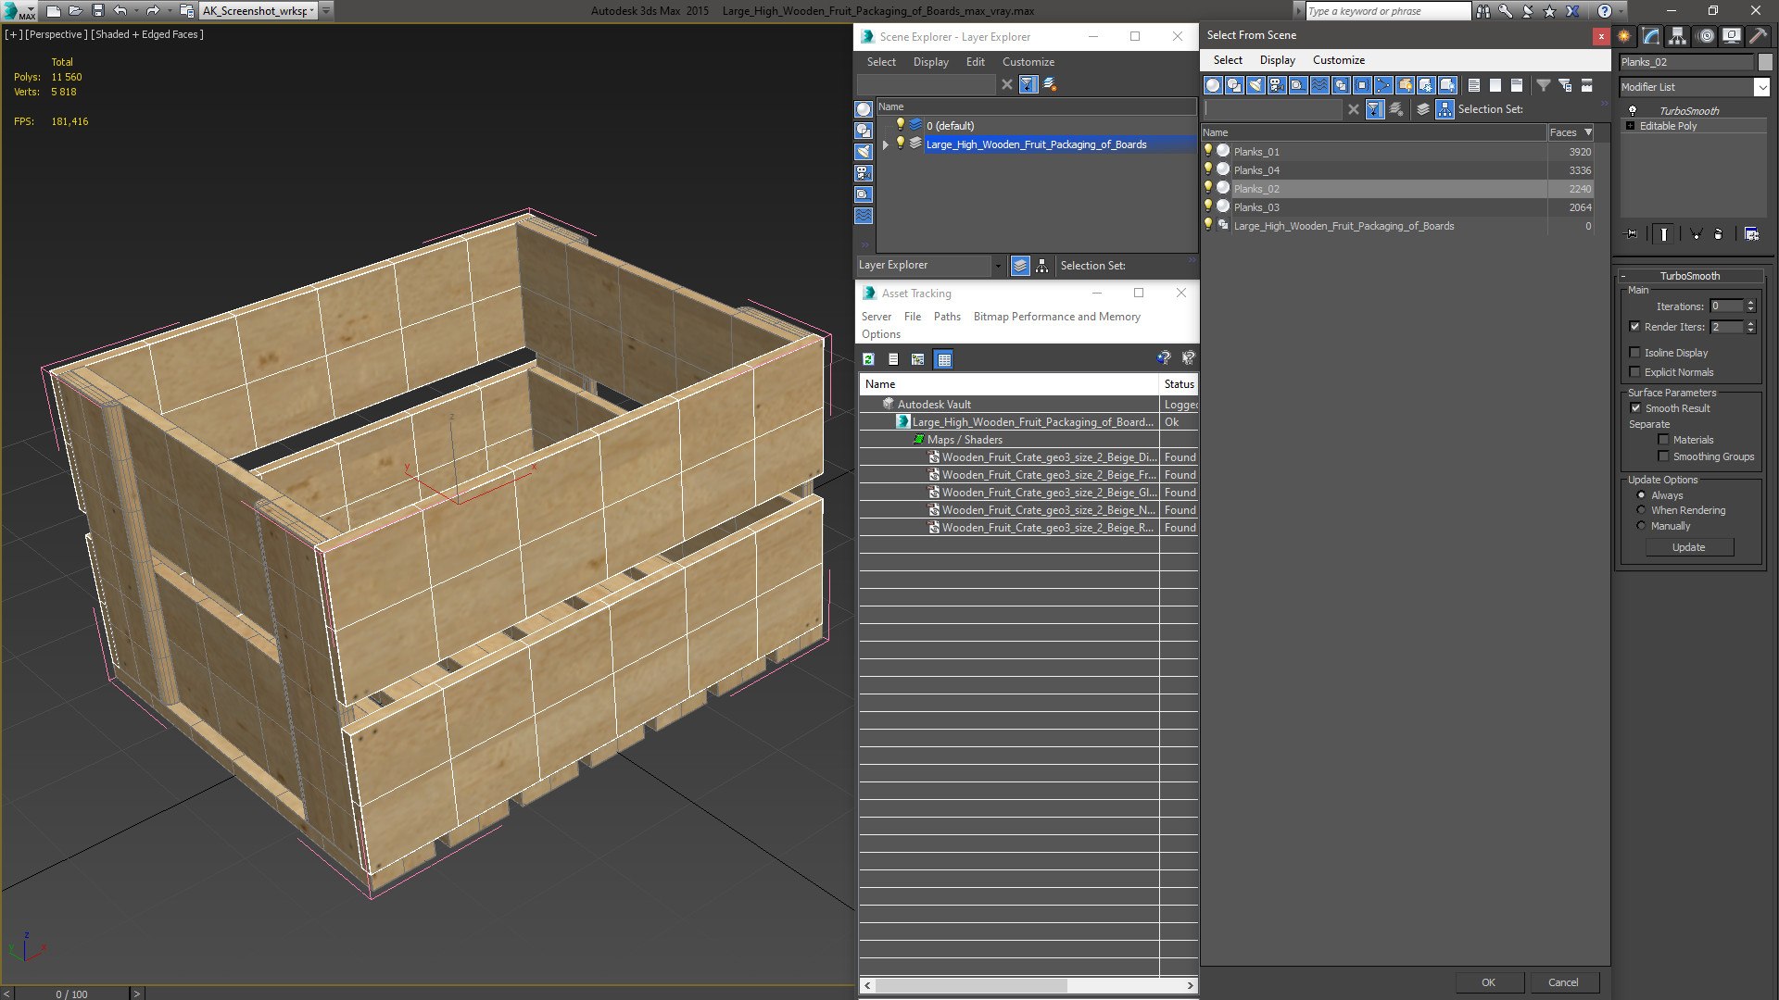The height and width of the screenshot is (1000, 1779).
Task: Toggle the Render Iters checkbox
Action: (1634, 327)
